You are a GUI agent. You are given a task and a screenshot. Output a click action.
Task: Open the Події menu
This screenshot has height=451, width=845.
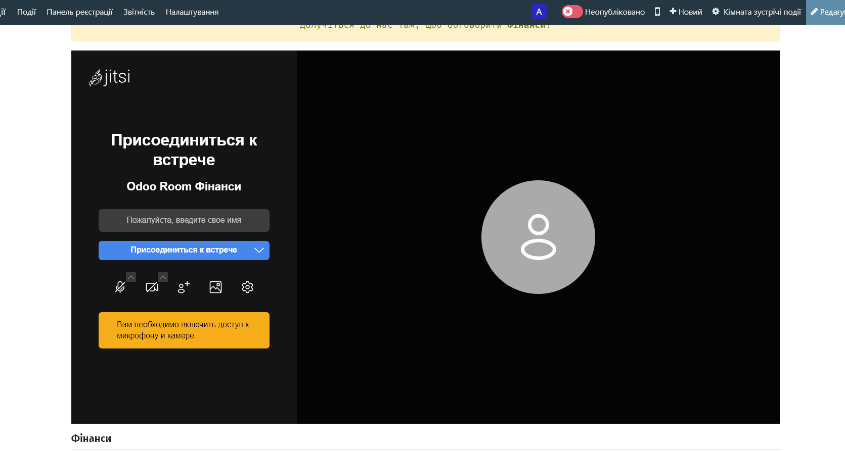[26, 12]
